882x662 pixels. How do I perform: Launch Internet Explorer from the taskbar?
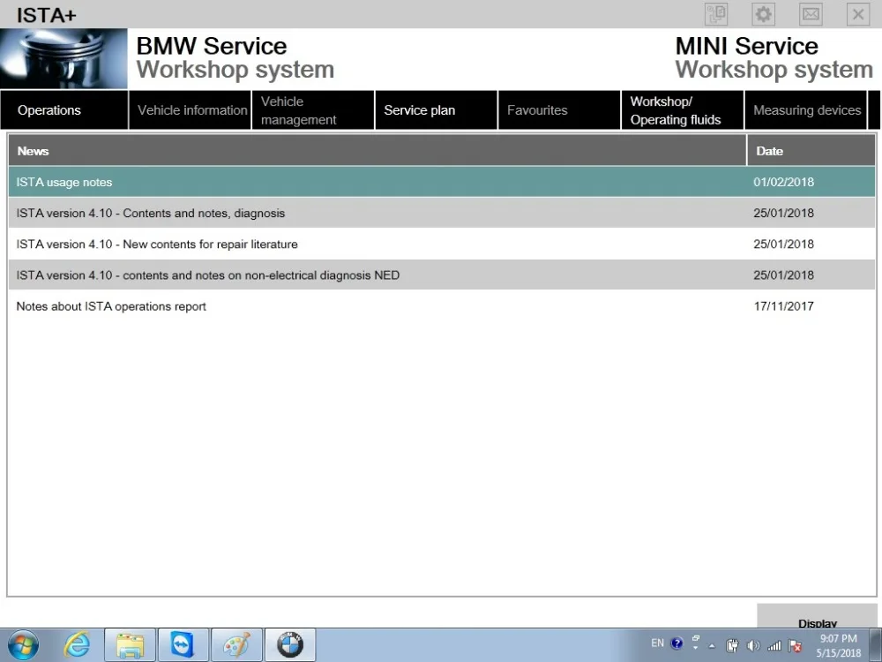pos(77,645)
